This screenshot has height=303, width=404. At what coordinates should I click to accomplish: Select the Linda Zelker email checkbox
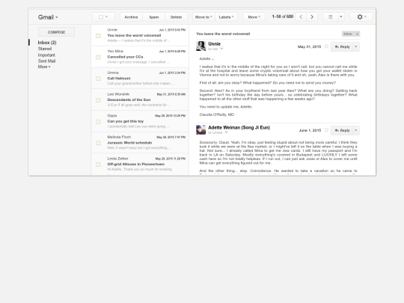[98, 165]
